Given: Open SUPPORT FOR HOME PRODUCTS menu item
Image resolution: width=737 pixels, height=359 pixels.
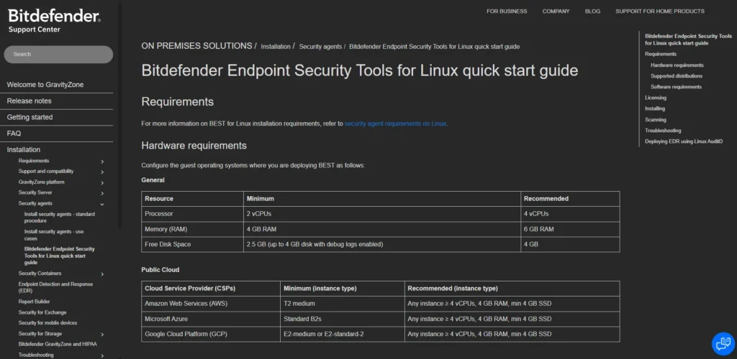Looking at the screenshot, I should pyautogui.click(x=660, y=11).
